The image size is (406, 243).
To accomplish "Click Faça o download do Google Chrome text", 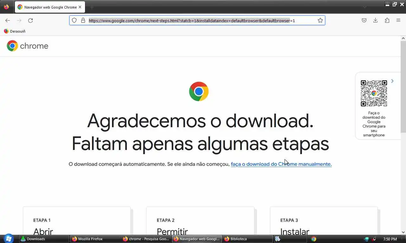I will click(x=374, y=124).
